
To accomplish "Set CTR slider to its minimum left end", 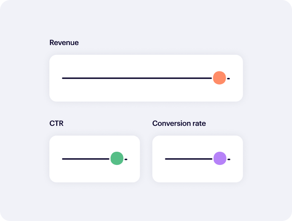I will pos(63,159).
